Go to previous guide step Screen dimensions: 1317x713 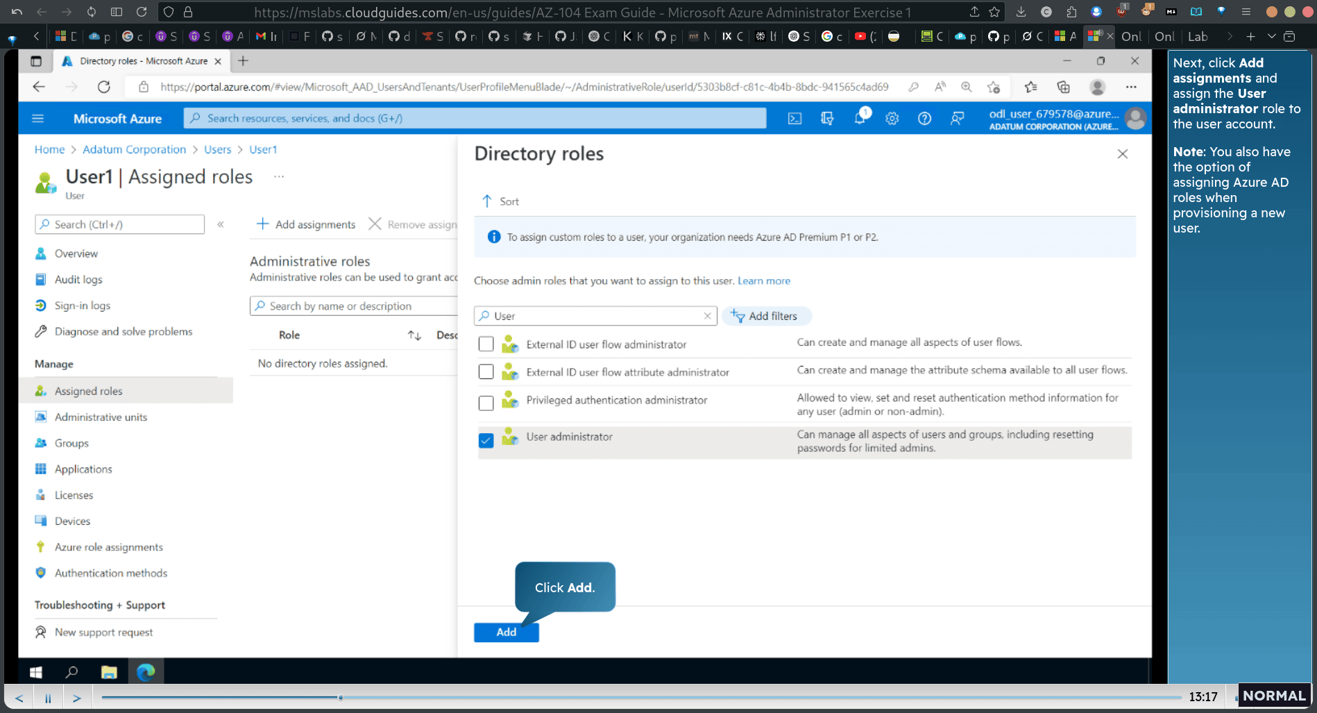click(19, 698)
